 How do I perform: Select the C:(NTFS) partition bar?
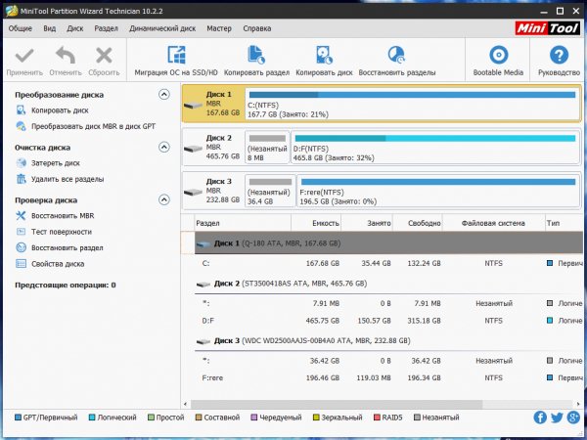coord(413,104)
